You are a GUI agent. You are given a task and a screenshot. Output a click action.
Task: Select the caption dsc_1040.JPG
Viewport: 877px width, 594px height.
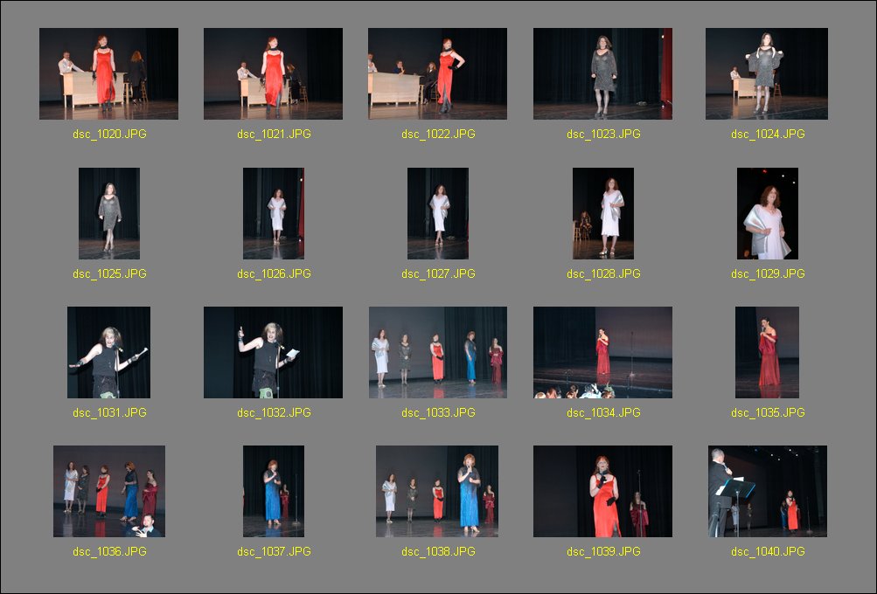point(768,551)
